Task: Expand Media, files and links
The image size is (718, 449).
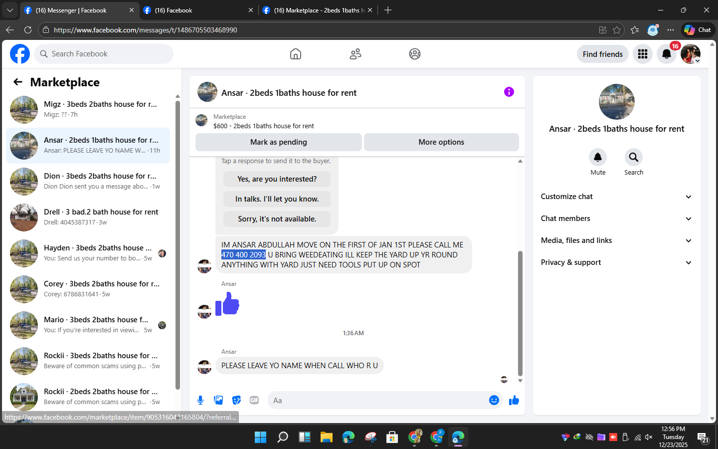Action: (x=617, y=240)
